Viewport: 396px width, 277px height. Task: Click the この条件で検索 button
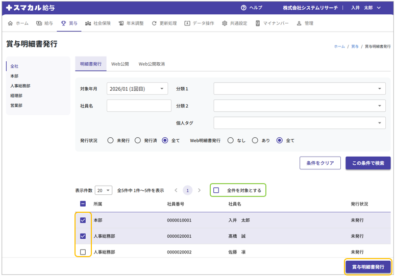tap(368, 163)
